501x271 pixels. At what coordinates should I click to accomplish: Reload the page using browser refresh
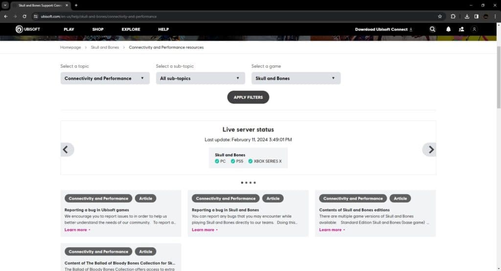click(x=24, y=16)
